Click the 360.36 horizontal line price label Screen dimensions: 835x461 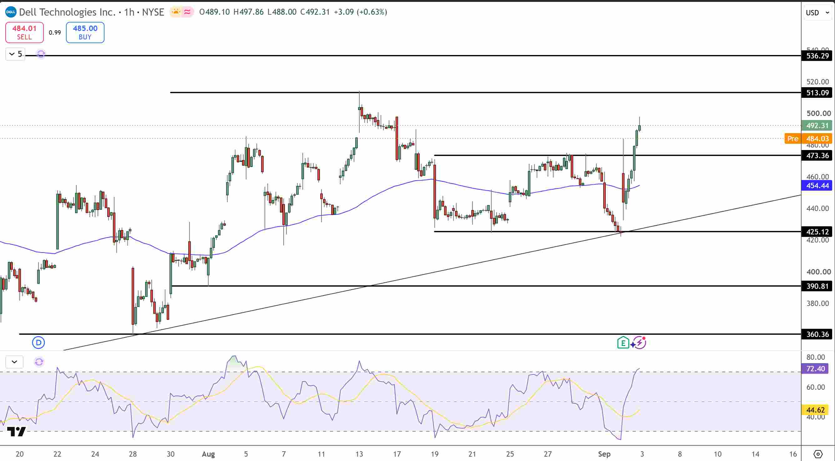point(817,334)
